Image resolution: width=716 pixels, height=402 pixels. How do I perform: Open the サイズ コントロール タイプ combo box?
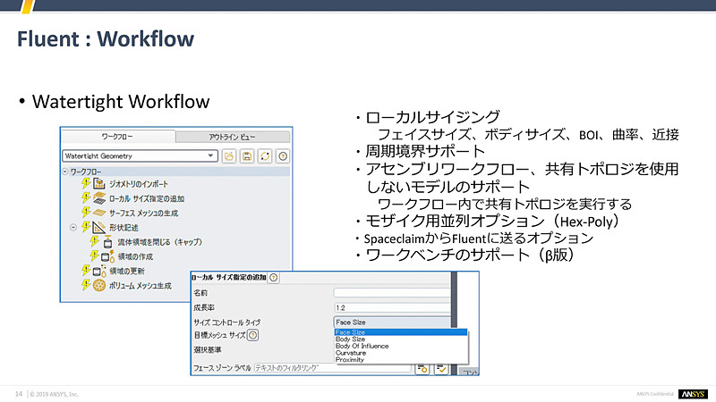click(392, 322)
